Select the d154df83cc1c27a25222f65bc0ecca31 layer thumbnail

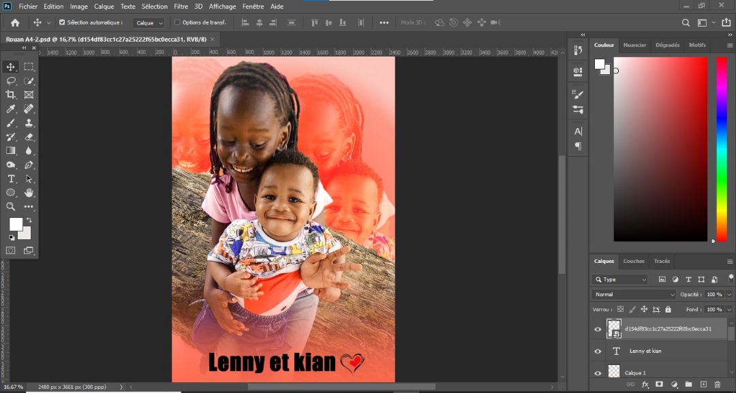614,329
